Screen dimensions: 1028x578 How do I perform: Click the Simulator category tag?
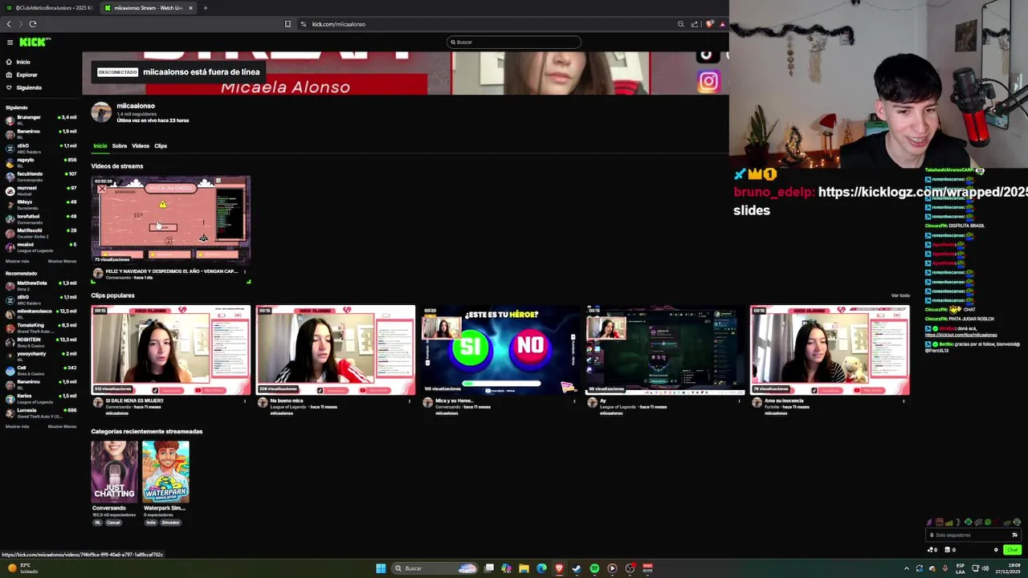click(170, 523)
